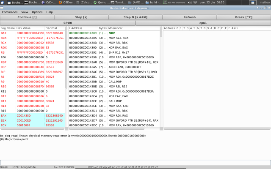Click the disassembly pane horizontal scrollbar
The height and width of the screenshot is (169, 271).
coord(107,128)
